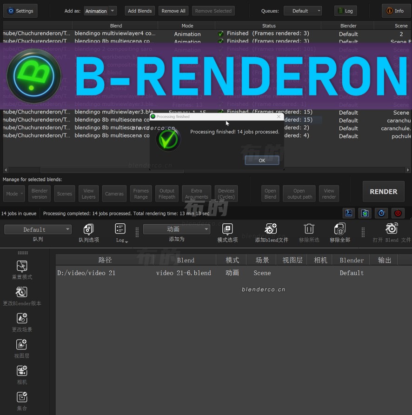Click the 场景 column header
Image resolution: width=412 pixels, height=415 pixels.
(262, 260)
